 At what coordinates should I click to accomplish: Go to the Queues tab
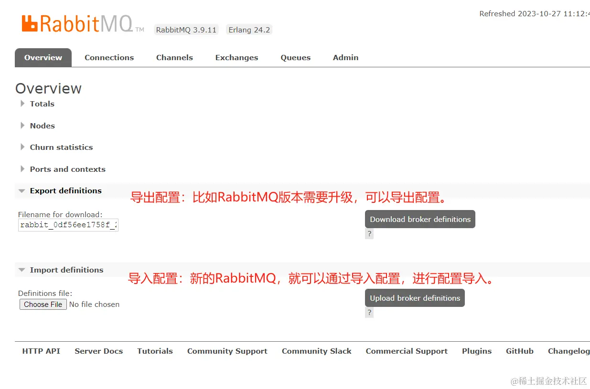click(295, 57)
